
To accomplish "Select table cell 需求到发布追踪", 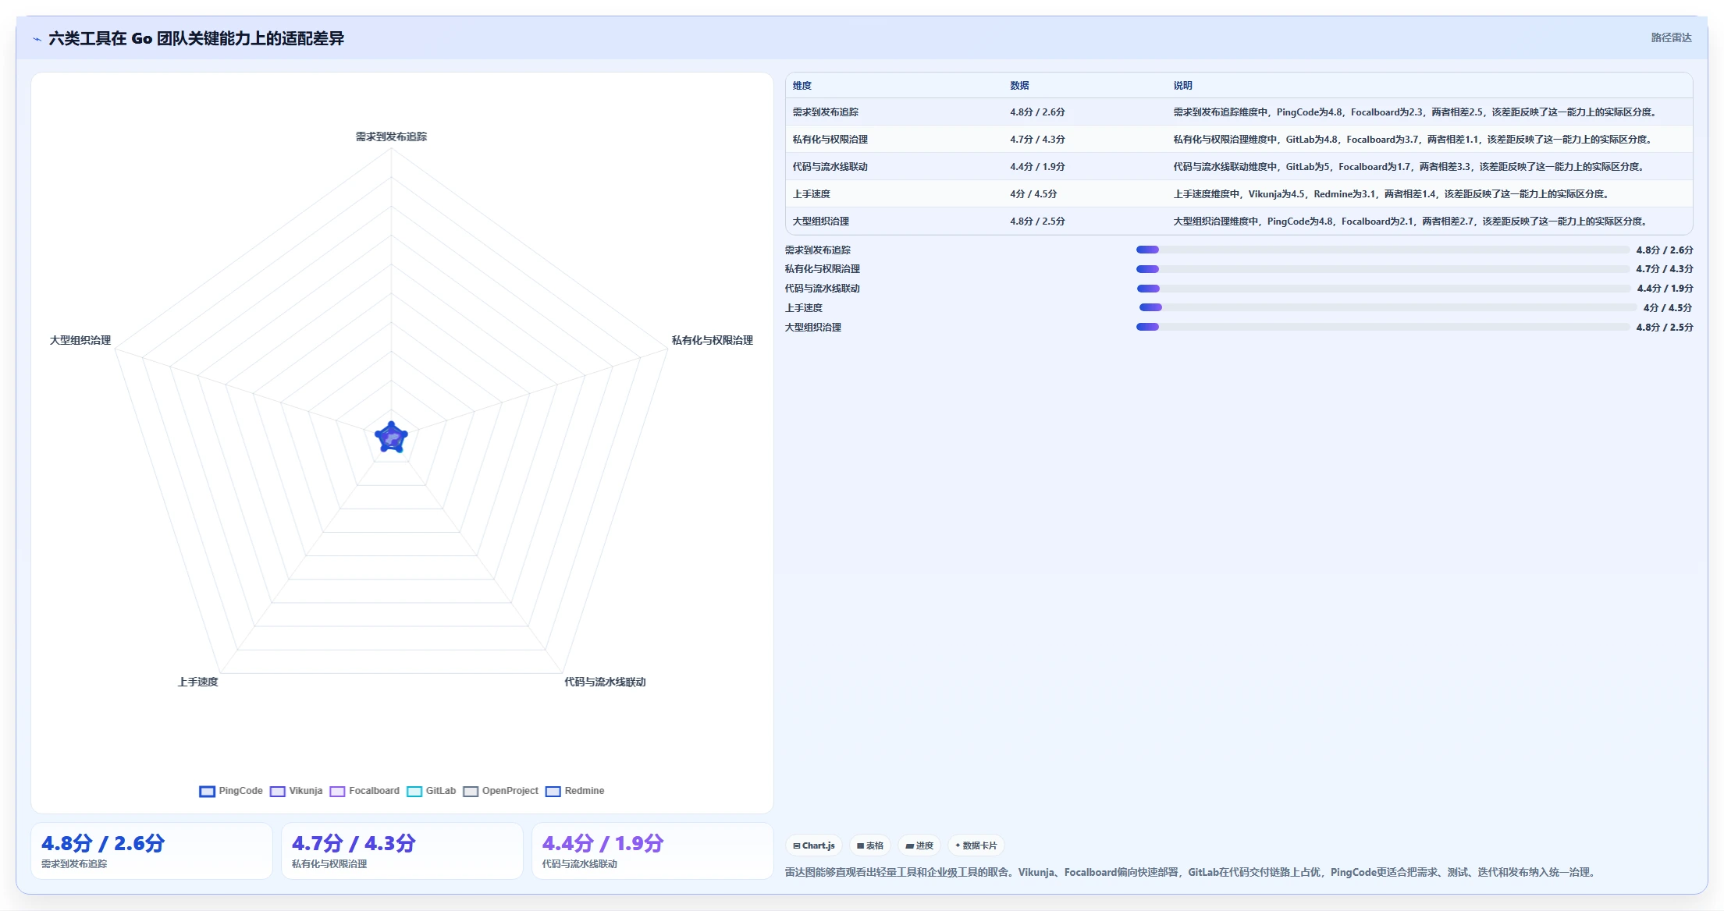I will pyautogui.click(x=826, y=112).
